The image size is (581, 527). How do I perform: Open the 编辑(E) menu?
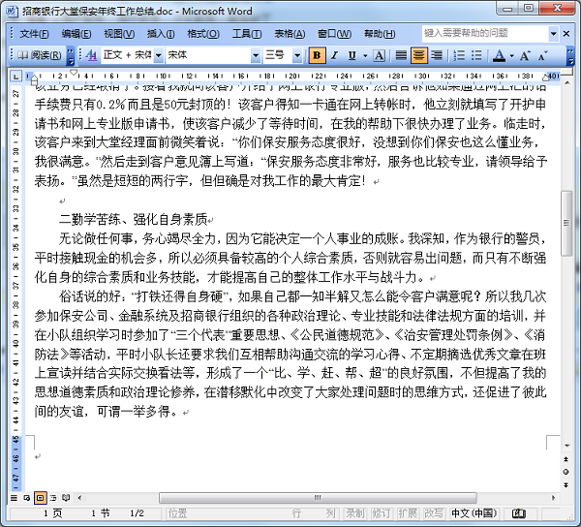[x=76, y=34]
